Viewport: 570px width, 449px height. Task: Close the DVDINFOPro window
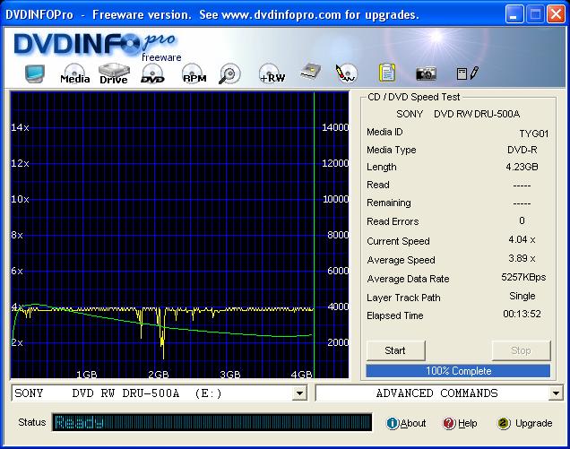pos(557,14)
